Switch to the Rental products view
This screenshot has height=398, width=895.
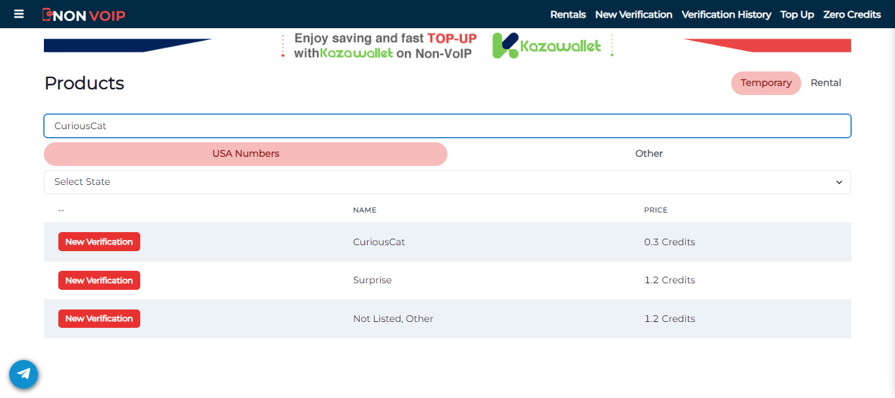[x=826, y=83]
